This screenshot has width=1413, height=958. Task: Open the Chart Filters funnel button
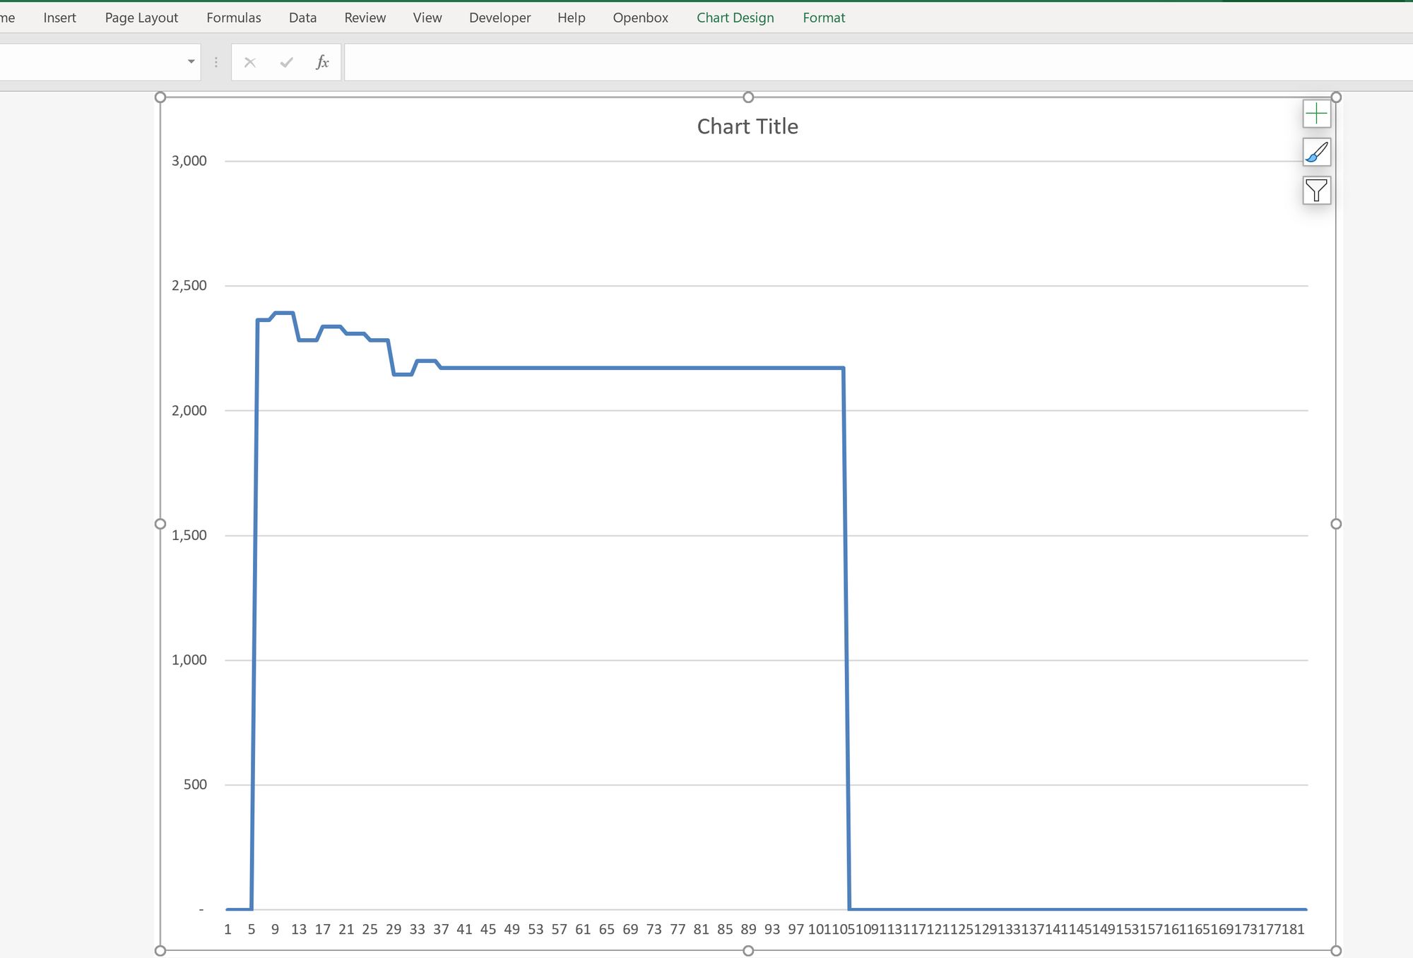(x=1316, y=191)
